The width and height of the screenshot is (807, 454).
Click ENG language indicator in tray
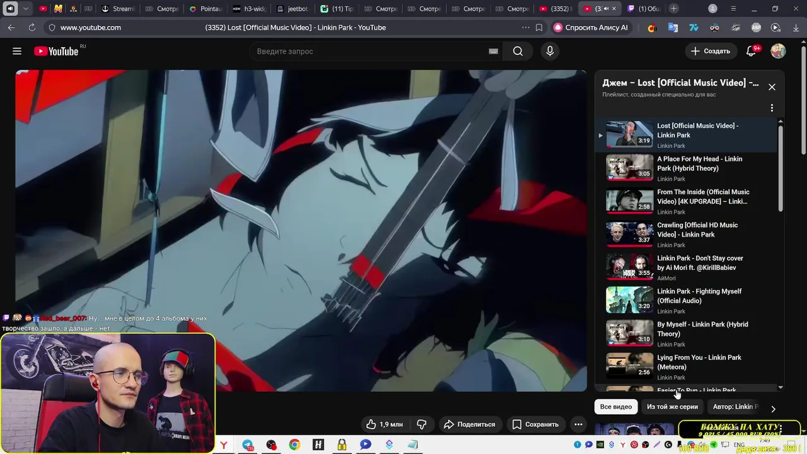[x=739, y=445]
